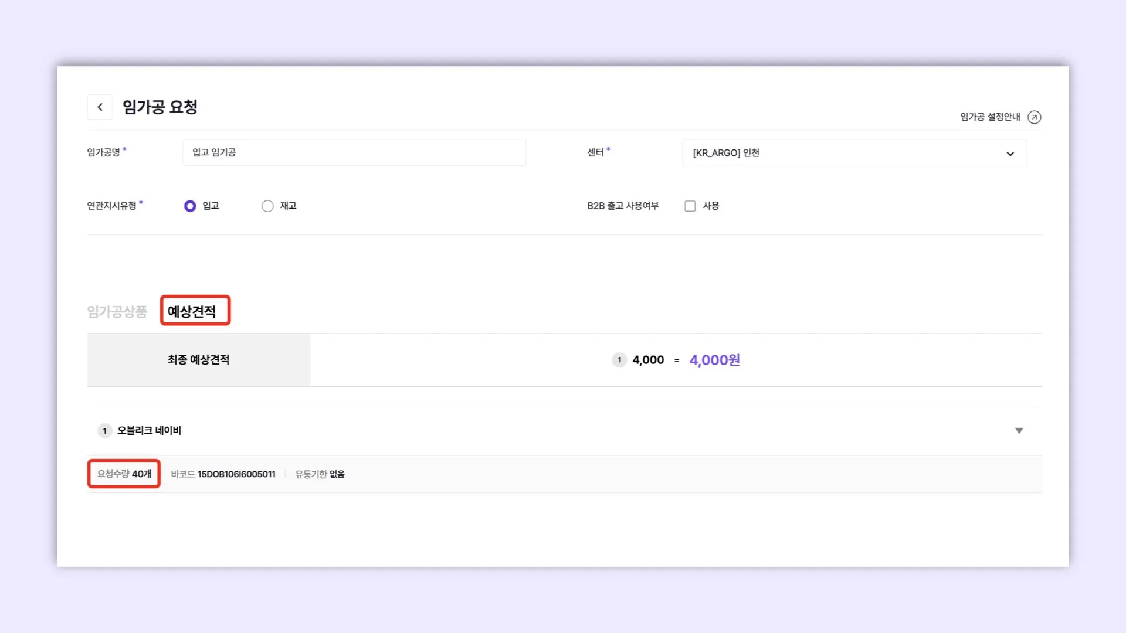1126x633 pixels.
Task: Select the 재고 radio button
Action: click(267, 206)
